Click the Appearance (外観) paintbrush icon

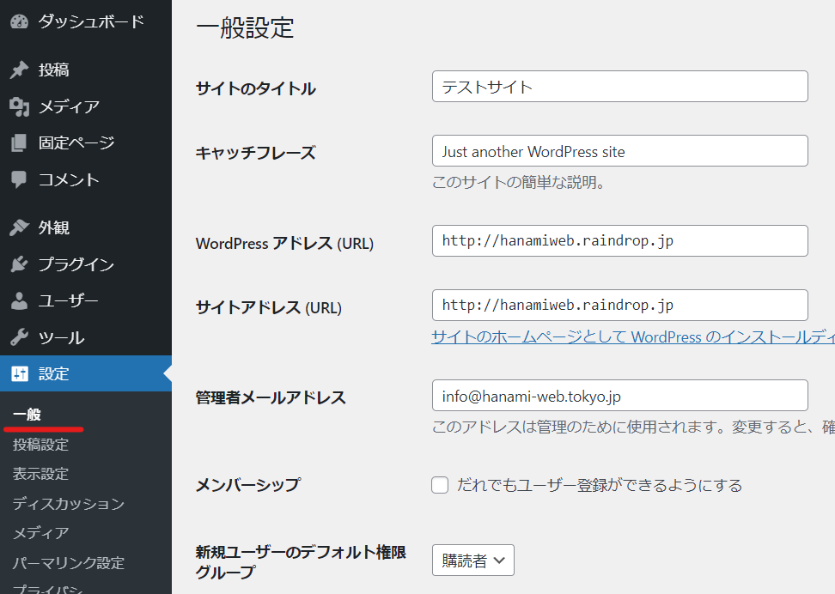(19, 227)
